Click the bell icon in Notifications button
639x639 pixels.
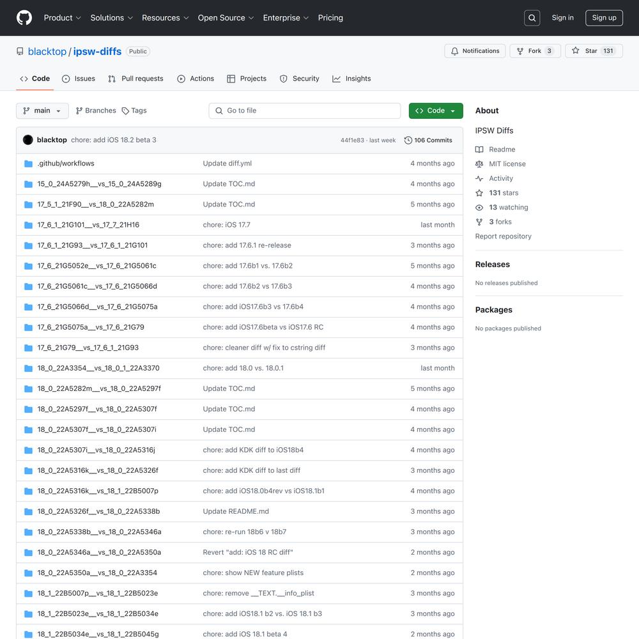click(x=454, y=51)
